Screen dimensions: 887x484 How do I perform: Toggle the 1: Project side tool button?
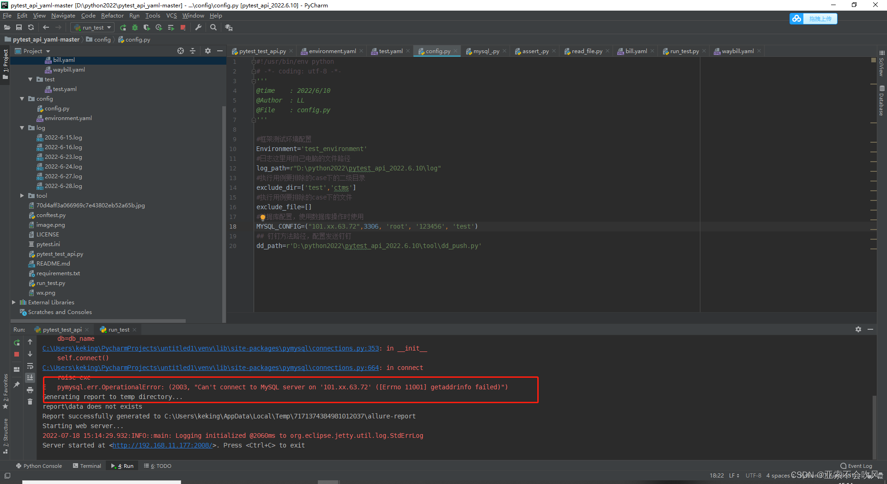pos(6,64)
